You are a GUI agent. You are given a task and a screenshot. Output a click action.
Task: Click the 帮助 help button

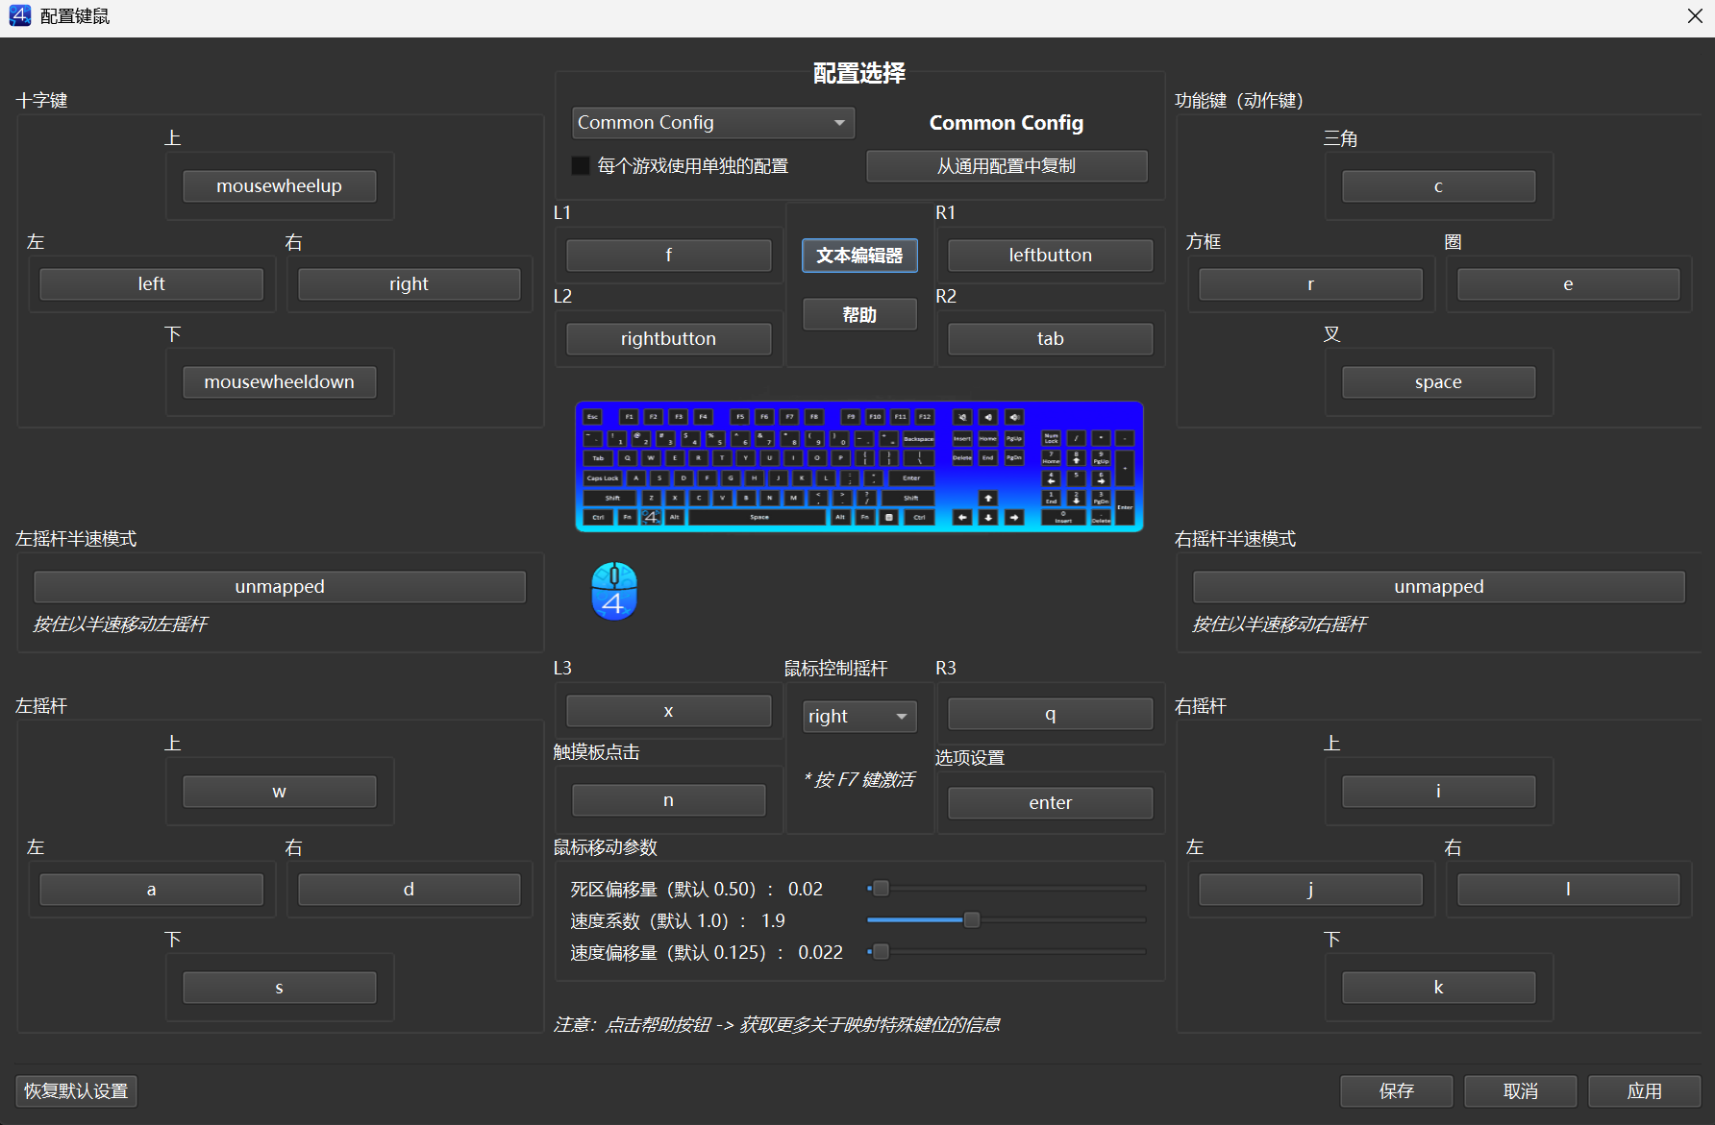[x=859, y=315]
